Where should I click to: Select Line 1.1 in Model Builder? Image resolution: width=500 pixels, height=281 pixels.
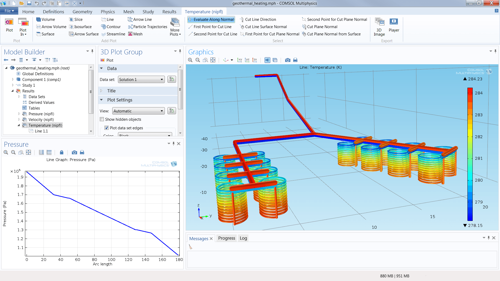pos(41,131)
